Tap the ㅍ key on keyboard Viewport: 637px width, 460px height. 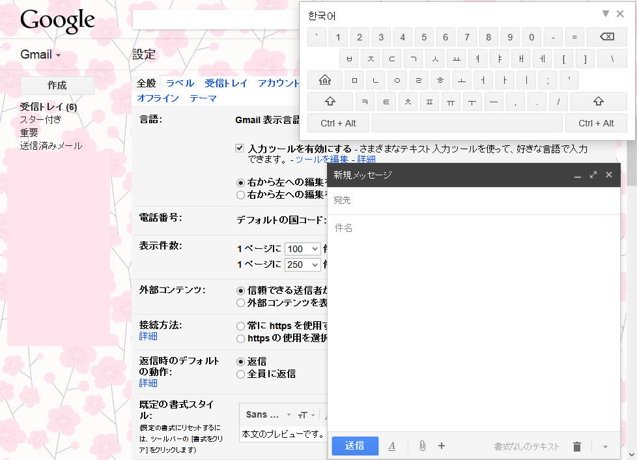tap(429, 102)
